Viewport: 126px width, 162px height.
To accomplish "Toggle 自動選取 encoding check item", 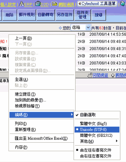I will tap(97, 115).
